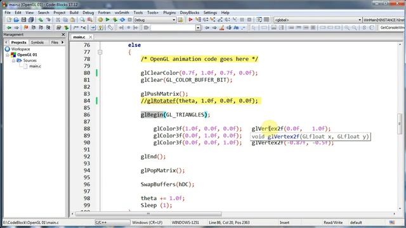Select main.c in the project tree

(x=35, y=66)
